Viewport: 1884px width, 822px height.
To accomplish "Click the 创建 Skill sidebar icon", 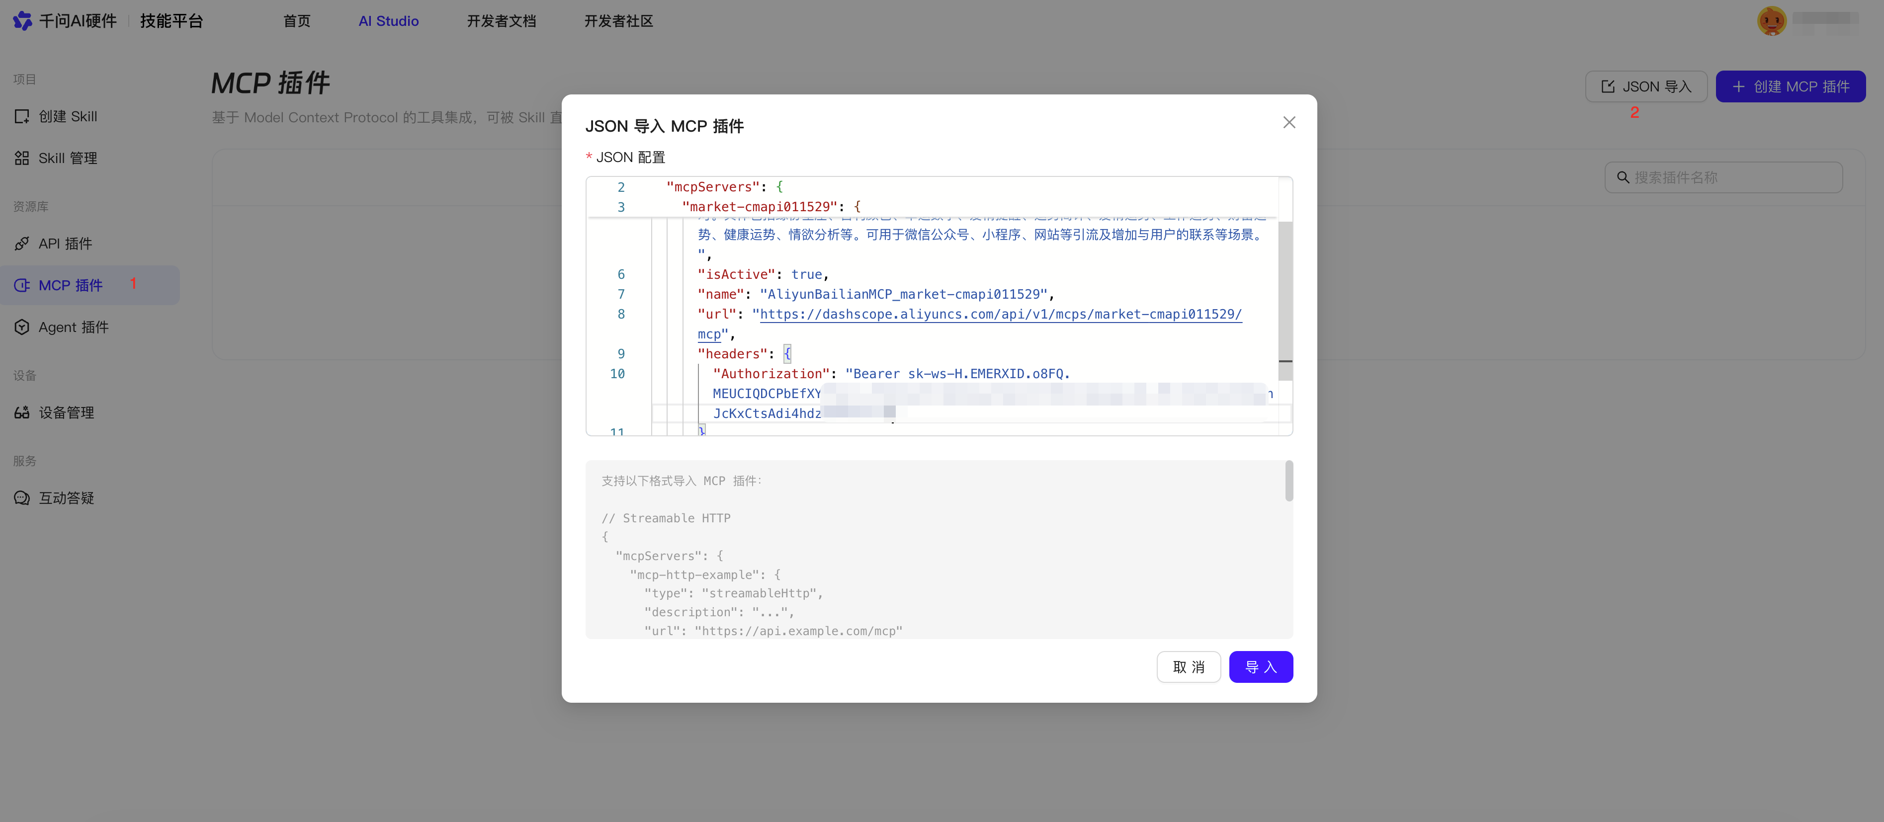I will pos(22,116).
